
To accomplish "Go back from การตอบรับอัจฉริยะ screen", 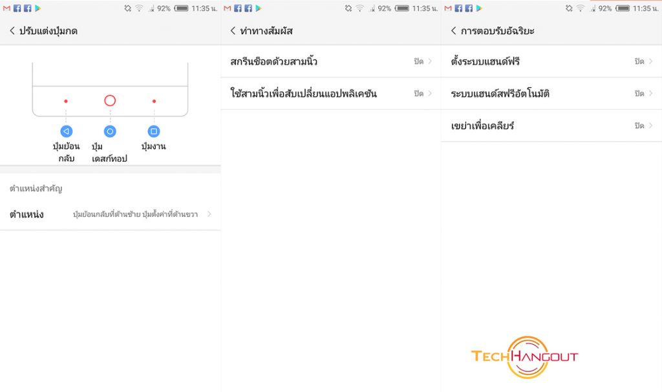I will click(454, 30).
